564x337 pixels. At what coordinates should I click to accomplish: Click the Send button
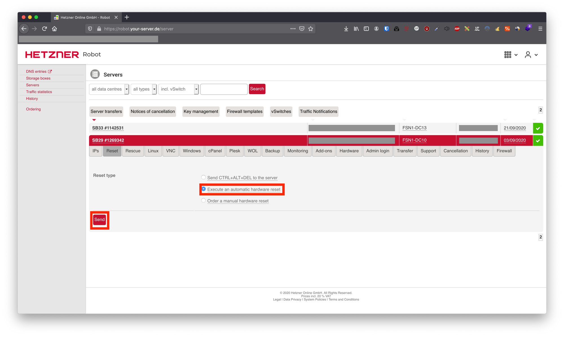[100, 220]
